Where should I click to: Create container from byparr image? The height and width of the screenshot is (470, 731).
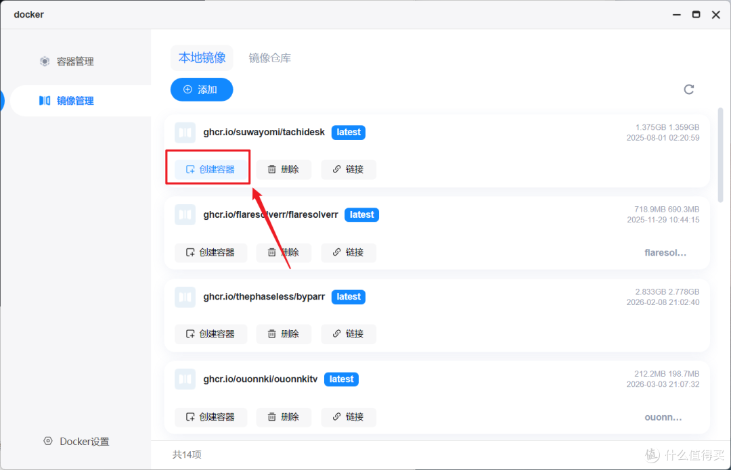[x=211, y=334]
